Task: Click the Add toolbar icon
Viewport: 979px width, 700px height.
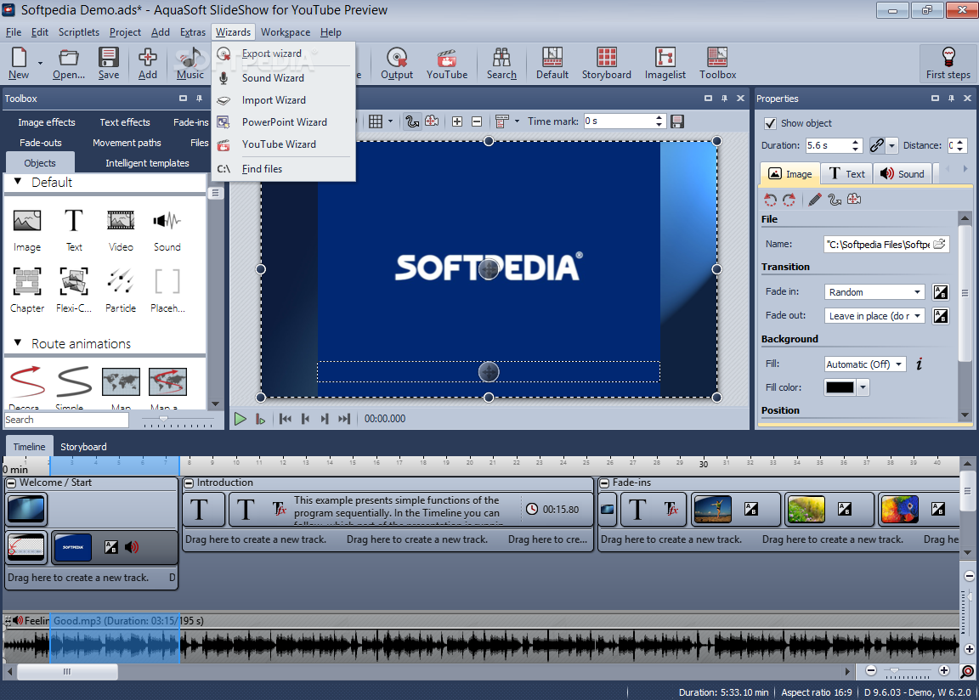Action: [x=147, y=63]
